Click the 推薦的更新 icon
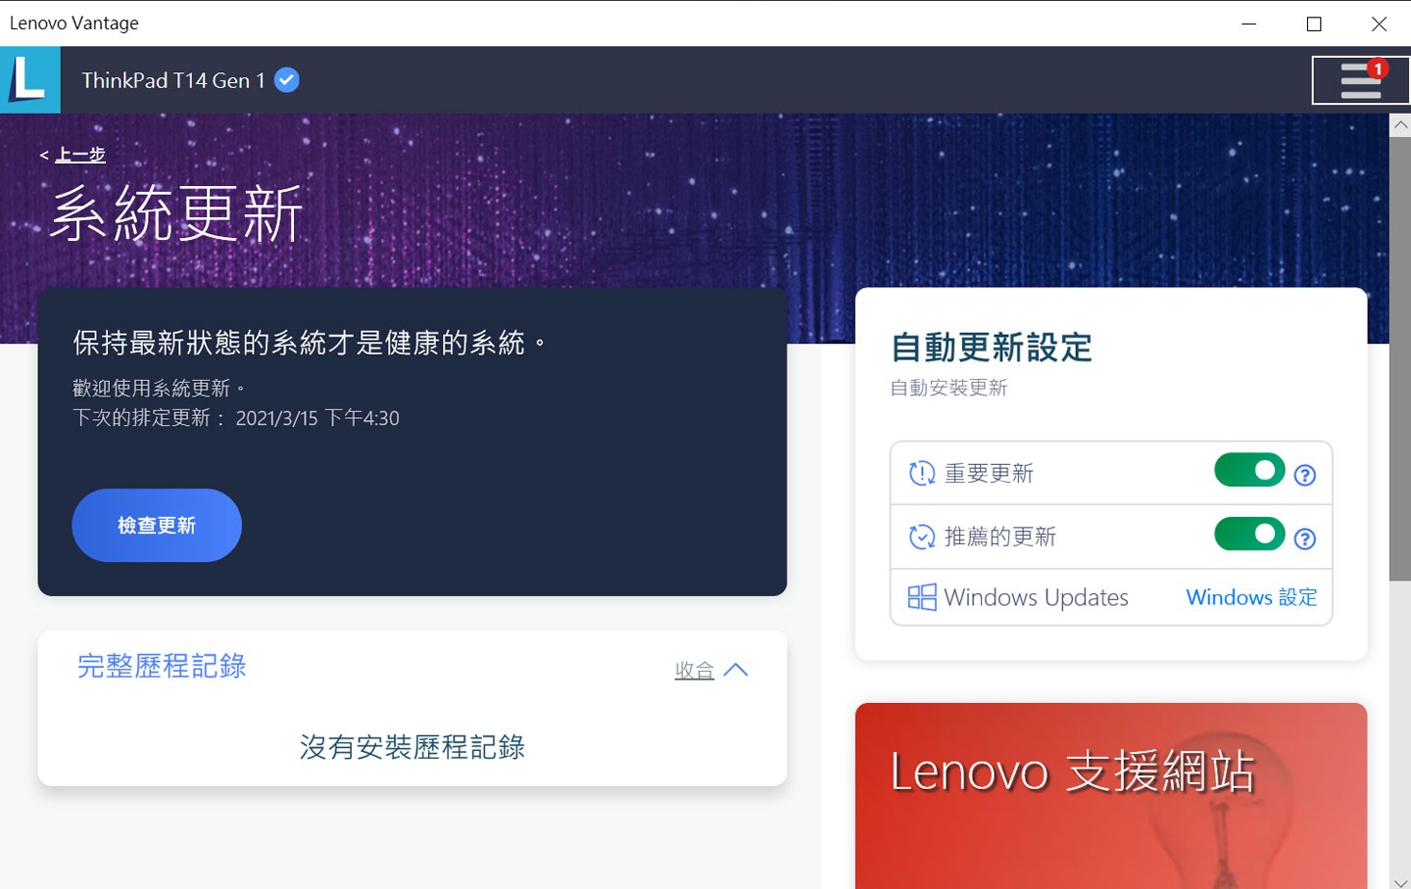The image size is (1411, 889). (x=922, y=537)
